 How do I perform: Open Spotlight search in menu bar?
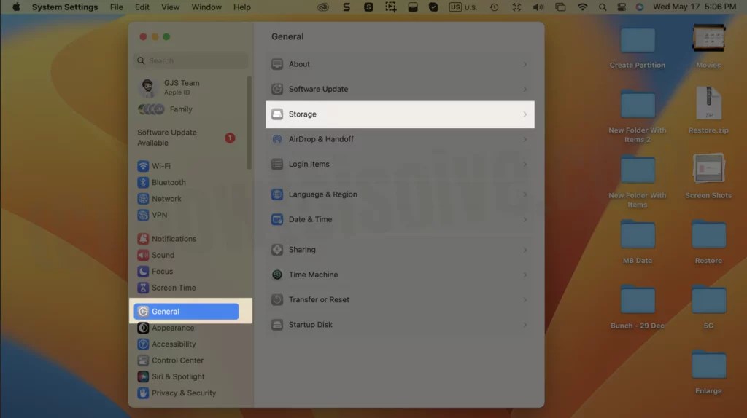[x=602, y=7]
